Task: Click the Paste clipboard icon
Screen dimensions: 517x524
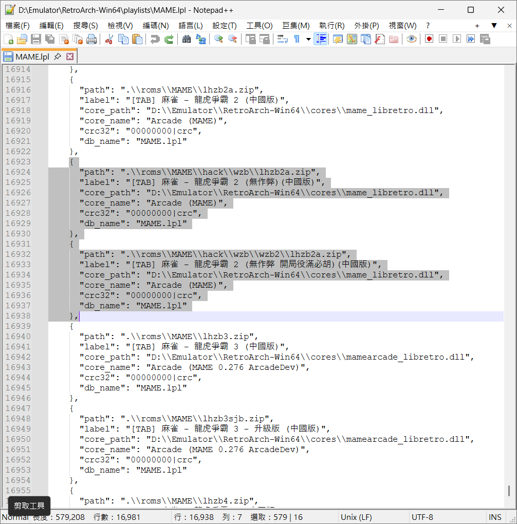Action: (137, 39)
